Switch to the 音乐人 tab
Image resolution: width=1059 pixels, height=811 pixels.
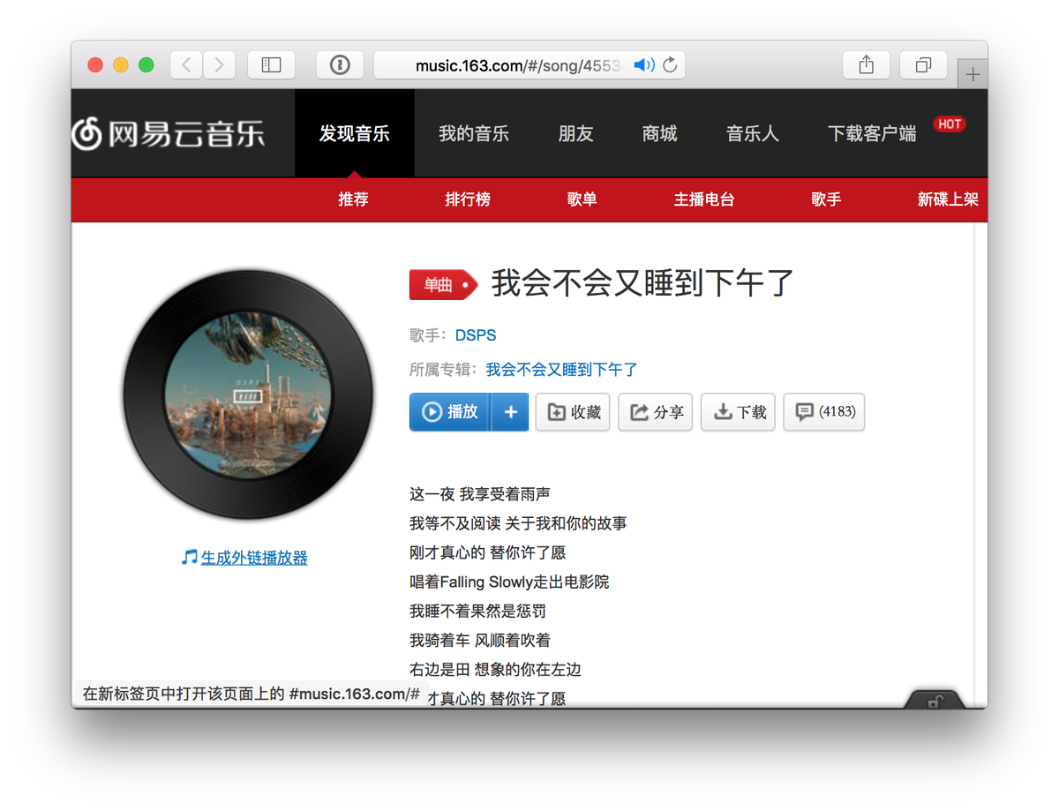[752, 133]
